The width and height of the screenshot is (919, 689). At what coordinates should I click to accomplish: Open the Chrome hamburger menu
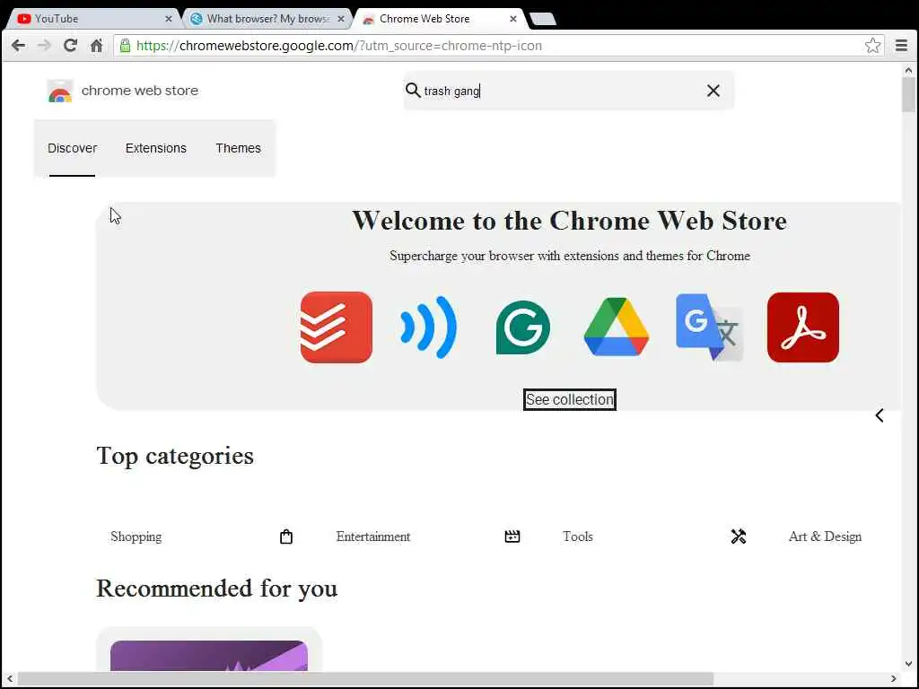[x=901, y=45]
